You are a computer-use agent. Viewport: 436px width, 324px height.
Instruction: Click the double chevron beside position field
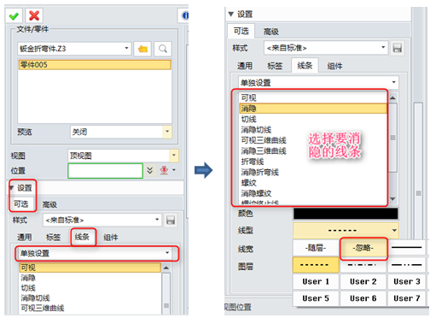click(150, 170)
